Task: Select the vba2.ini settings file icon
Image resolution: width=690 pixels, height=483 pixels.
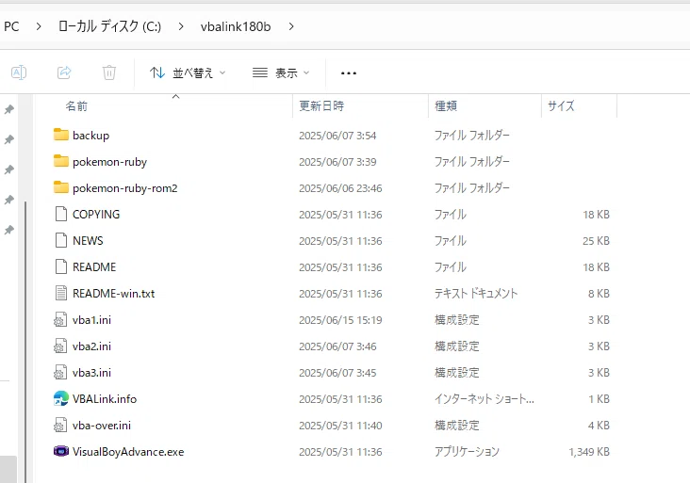Action: tap(60, 346)
